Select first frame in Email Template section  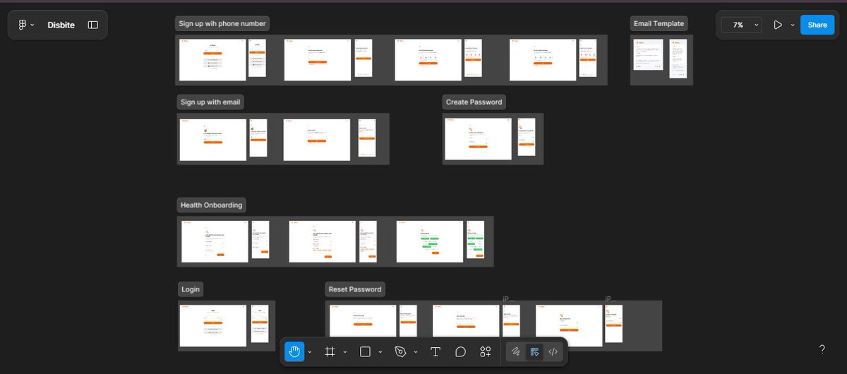[648, 54]
